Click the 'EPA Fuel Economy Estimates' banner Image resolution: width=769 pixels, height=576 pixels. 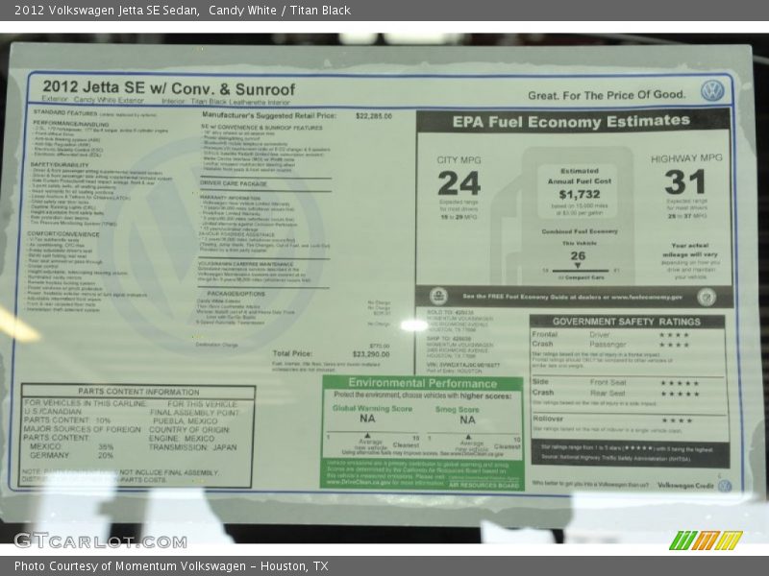coord(571,122)
